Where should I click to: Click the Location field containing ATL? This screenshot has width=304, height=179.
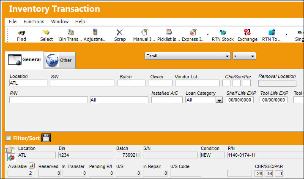click(28, 83)
